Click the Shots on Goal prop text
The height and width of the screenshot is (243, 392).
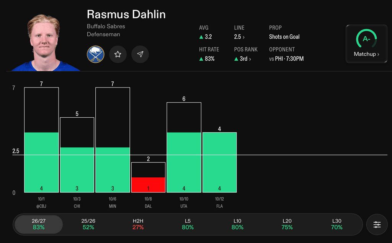click(x=284, y=37)
